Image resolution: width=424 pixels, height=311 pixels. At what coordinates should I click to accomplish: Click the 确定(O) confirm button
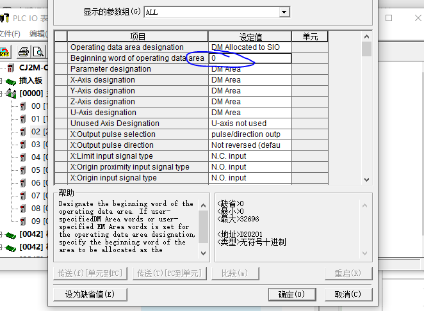291,294
